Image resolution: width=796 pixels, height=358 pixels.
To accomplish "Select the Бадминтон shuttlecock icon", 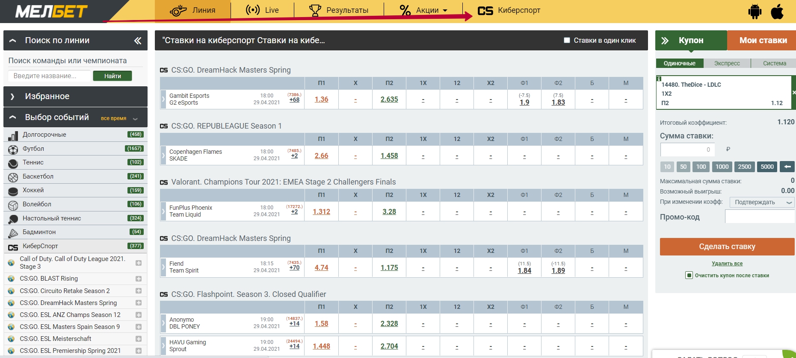I will [13, 233].
